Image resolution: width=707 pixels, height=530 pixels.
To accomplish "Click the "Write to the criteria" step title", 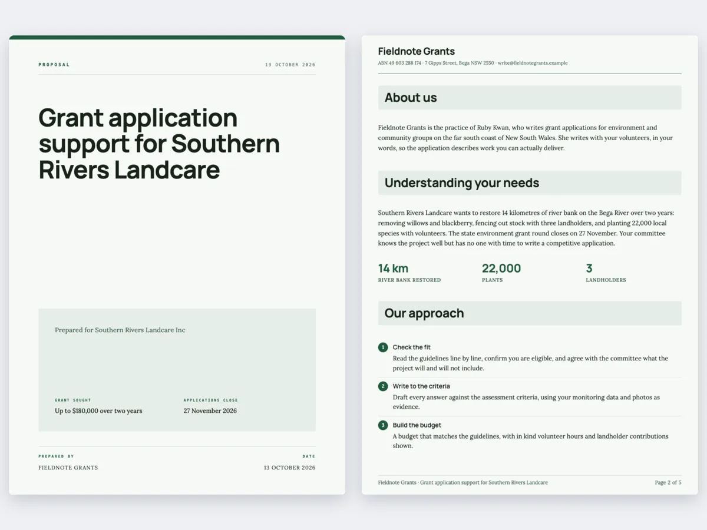I will (421, 386).
